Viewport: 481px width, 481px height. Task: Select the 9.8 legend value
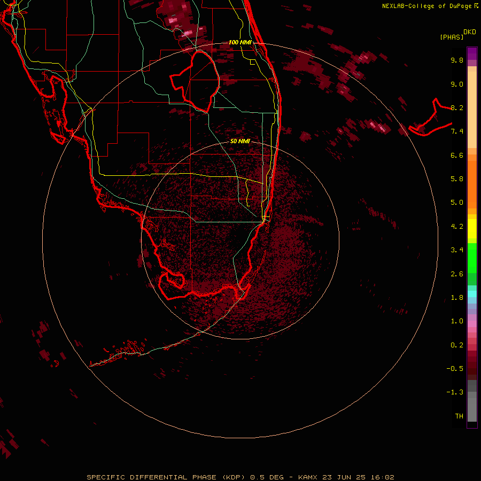[x=457, y=60]
